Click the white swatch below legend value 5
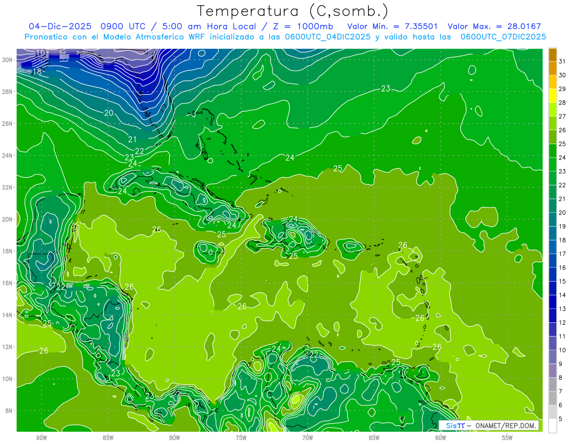 pos(552,426)
